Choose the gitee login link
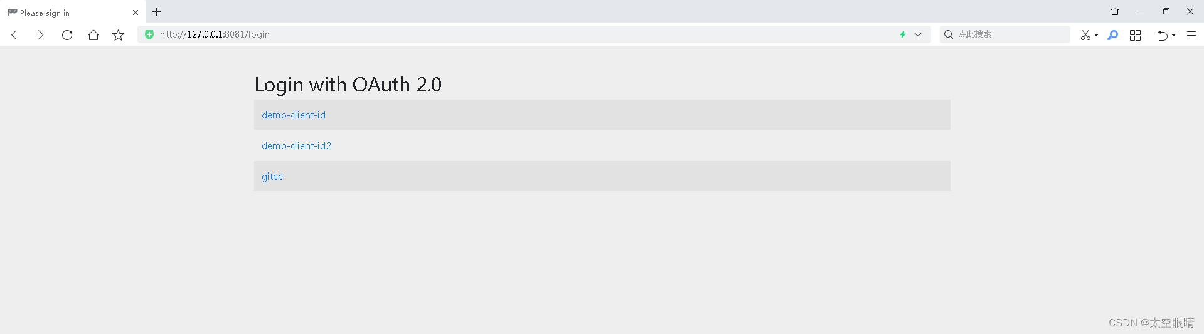This screenshot has width=1204, height=334. pos(272,177)
